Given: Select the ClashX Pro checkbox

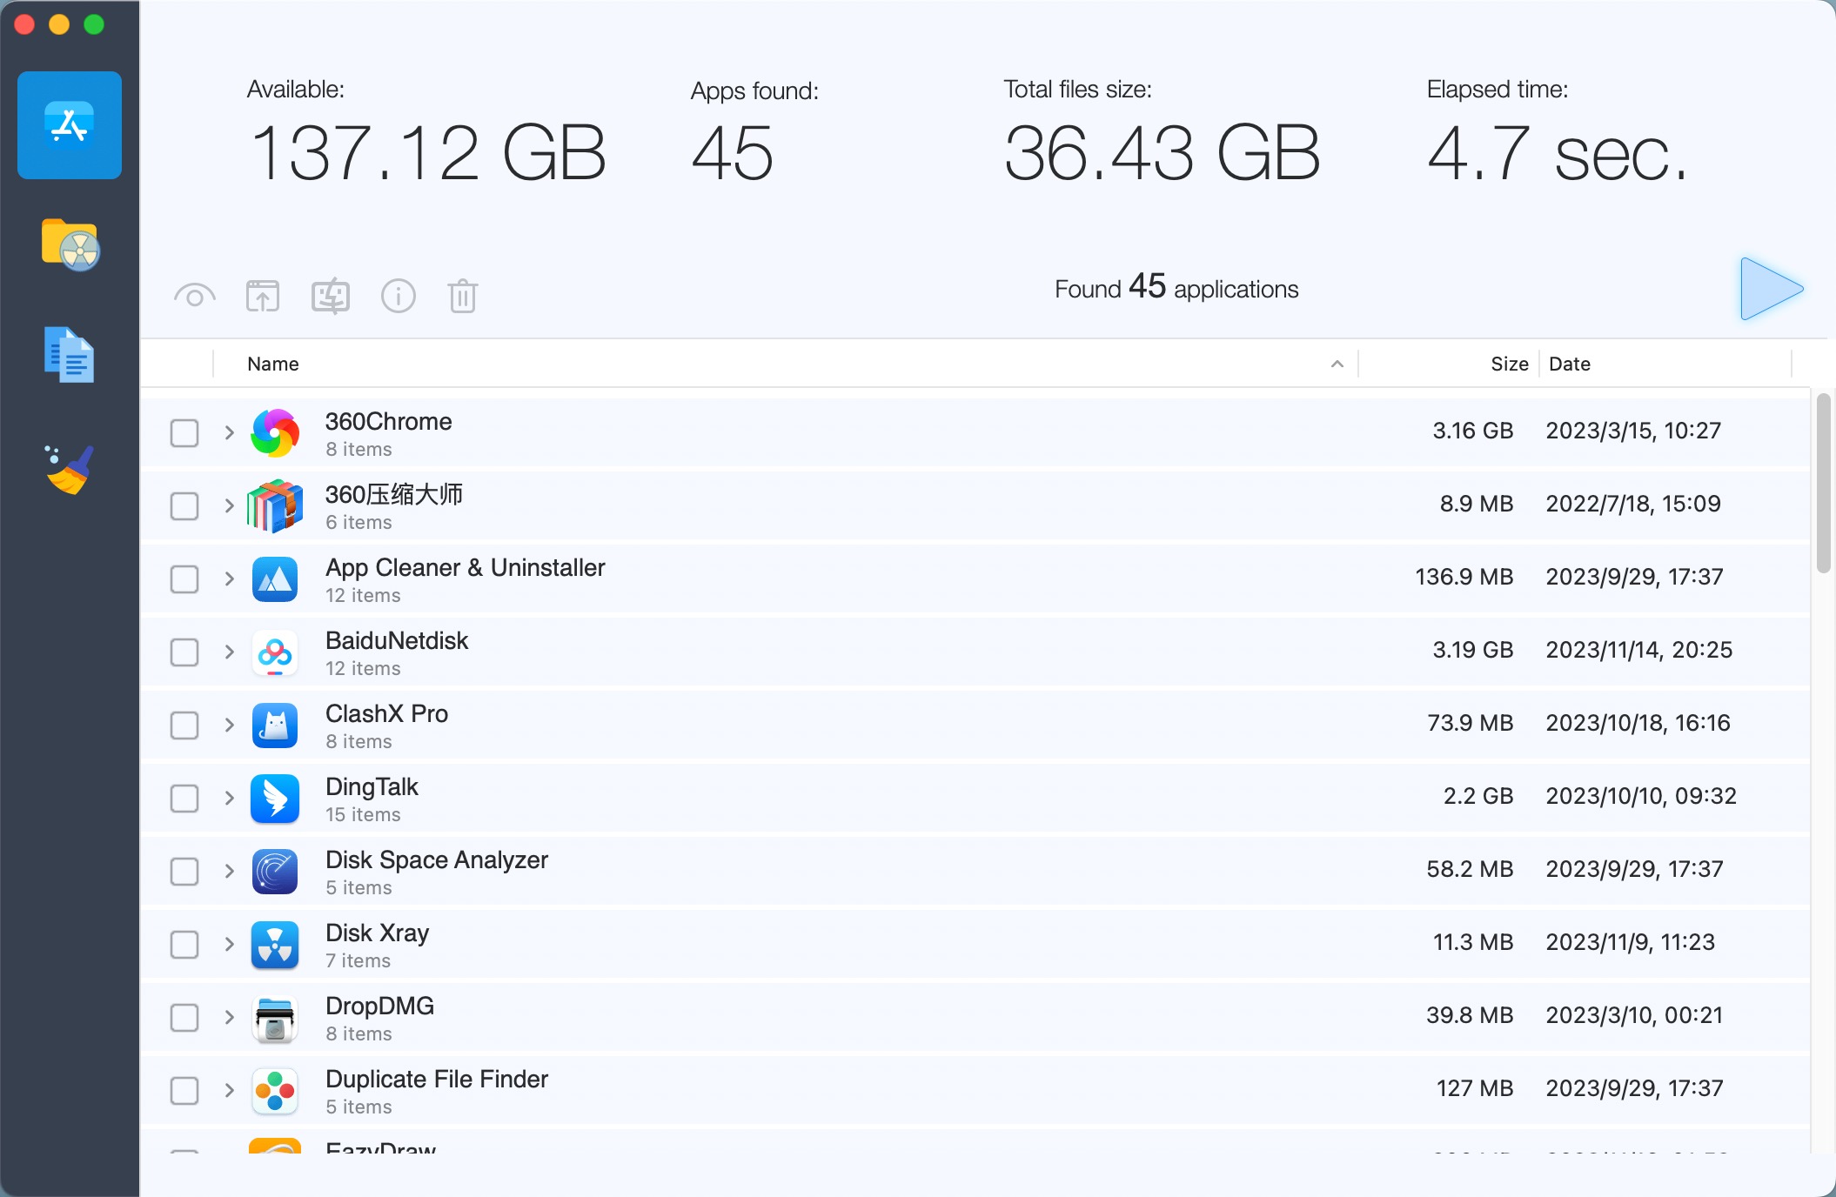Looking at the screenshot, I should click(184, 726).
